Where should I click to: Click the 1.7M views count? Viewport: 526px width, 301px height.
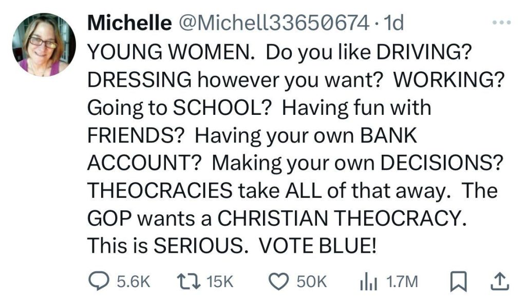[x=402, y=281]
